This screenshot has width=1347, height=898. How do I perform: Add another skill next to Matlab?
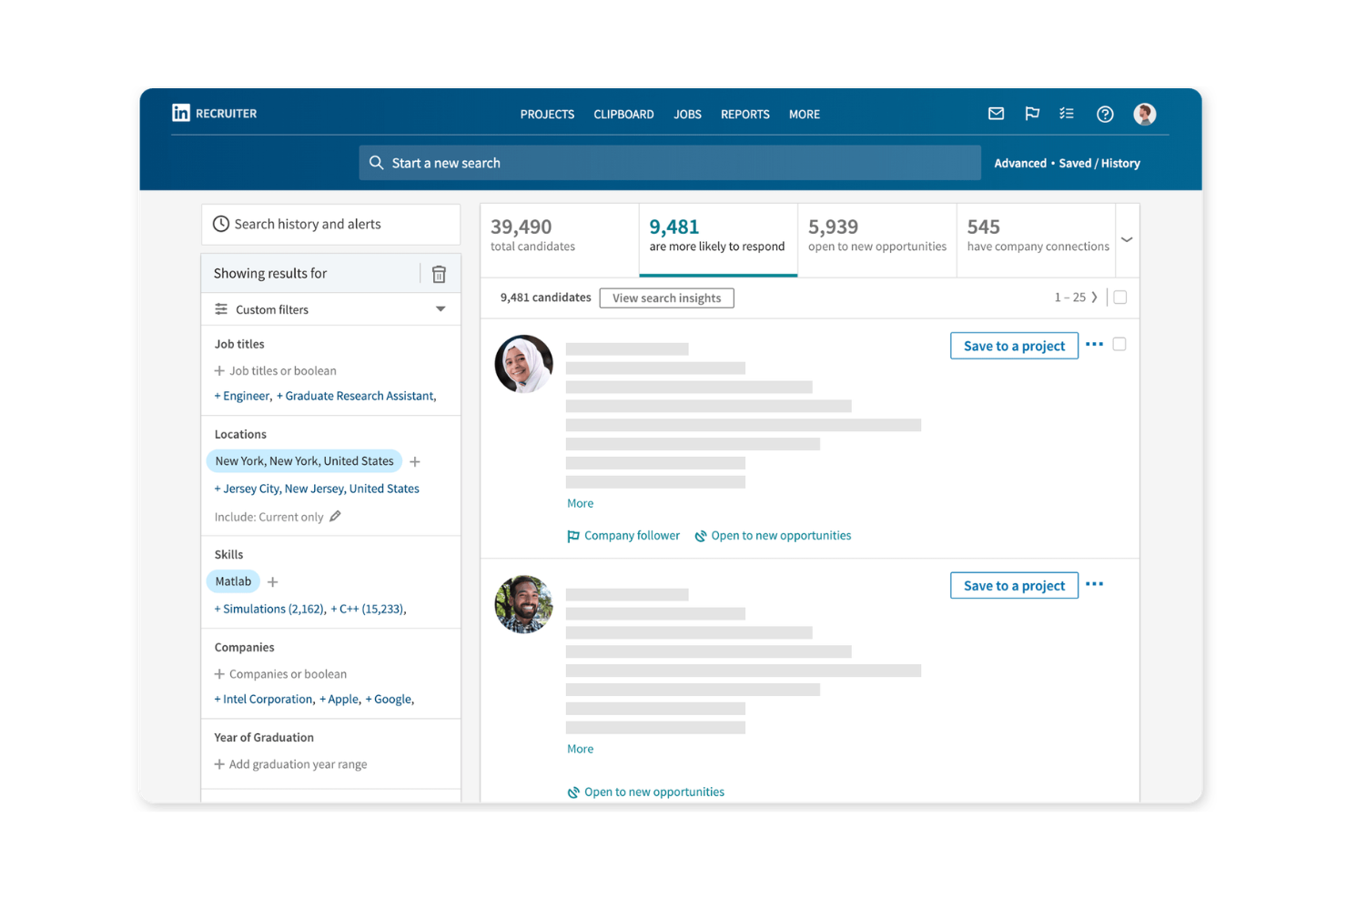(x=273, y=581)
